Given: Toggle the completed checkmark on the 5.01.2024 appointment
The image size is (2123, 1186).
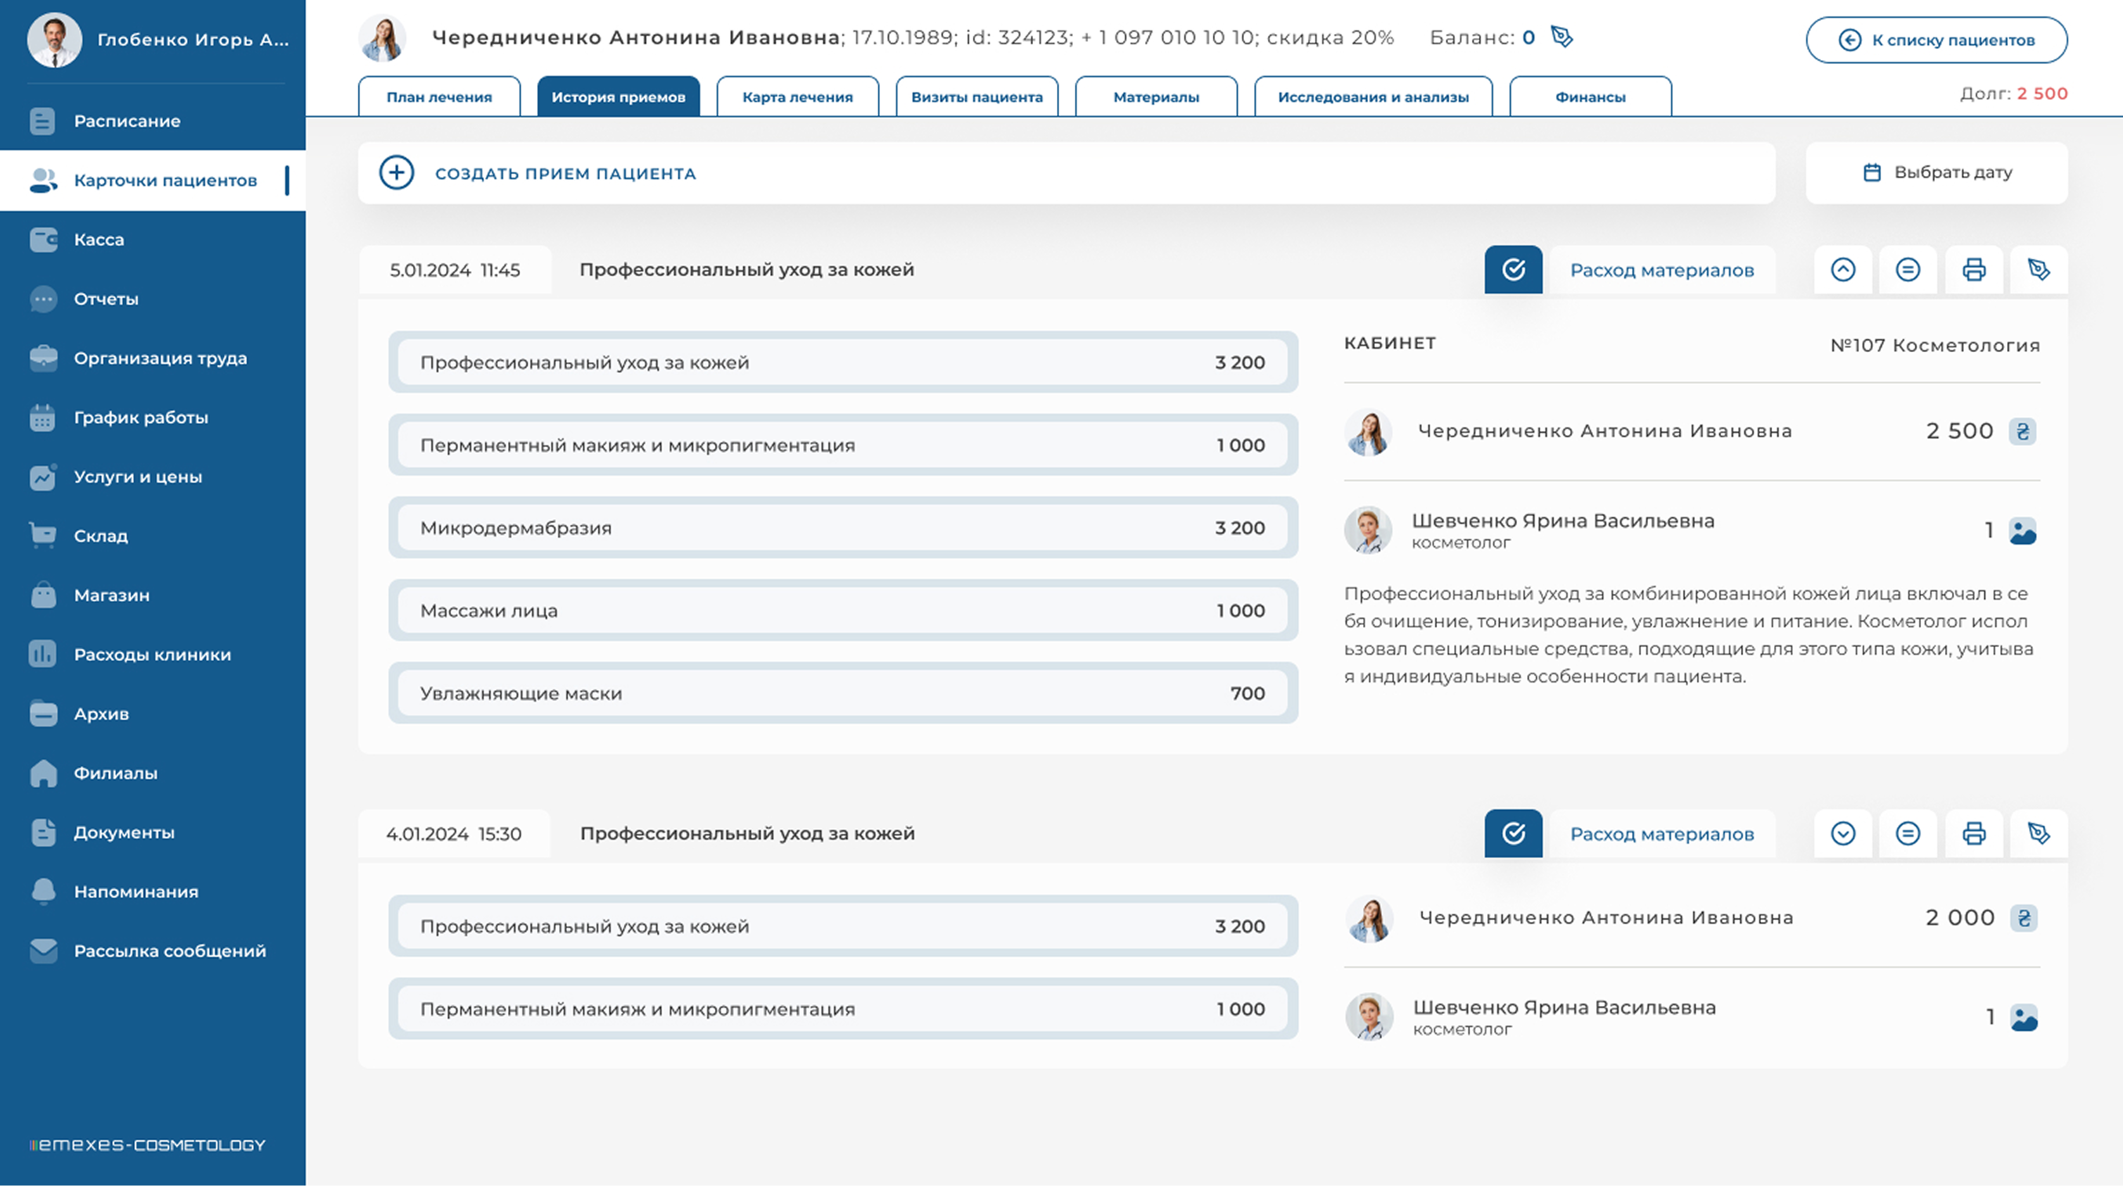Looking at the screenshot, I should pos(1513,270).
